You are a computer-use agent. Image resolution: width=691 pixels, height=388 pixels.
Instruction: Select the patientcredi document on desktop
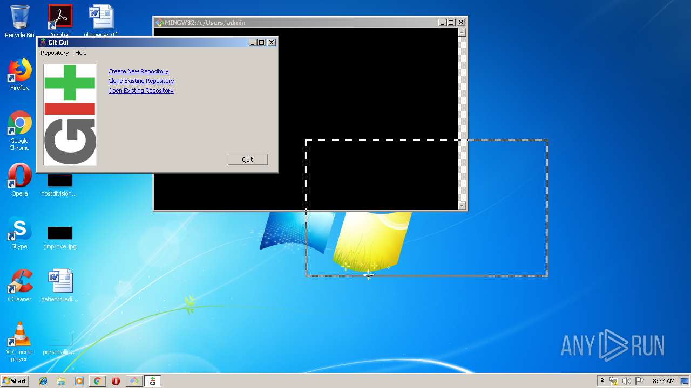point(59,286)
